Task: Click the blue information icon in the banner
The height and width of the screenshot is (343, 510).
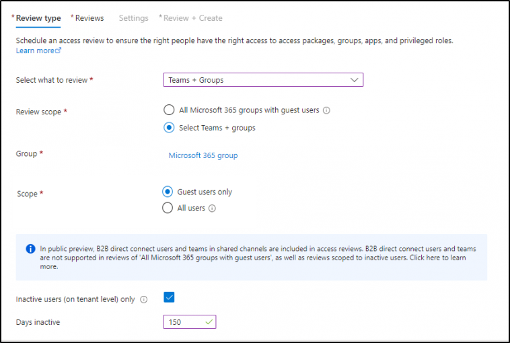Action: tap(30, 249)
